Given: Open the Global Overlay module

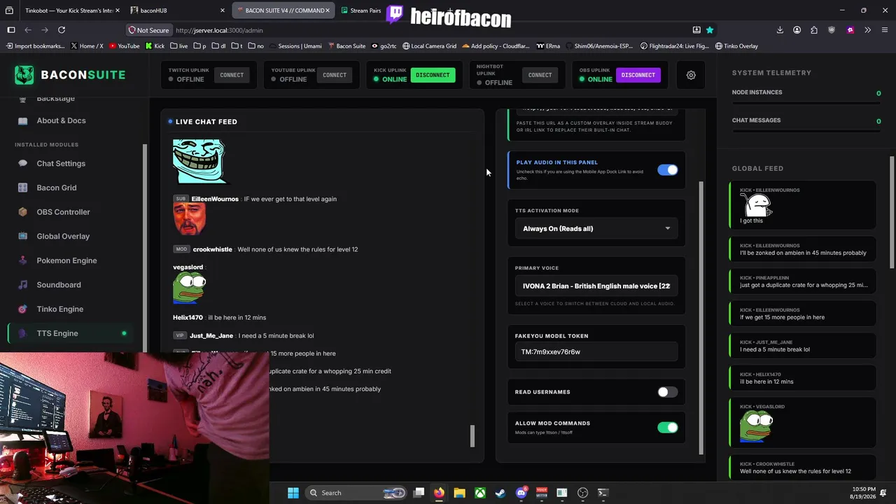Looking at the screenshot, I should pyautogui.click(x=63, y=237).
